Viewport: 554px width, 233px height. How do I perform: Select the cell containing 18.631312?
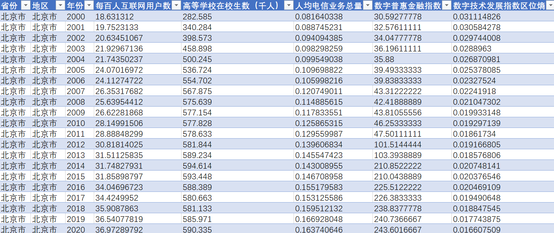tap(137, 17)
